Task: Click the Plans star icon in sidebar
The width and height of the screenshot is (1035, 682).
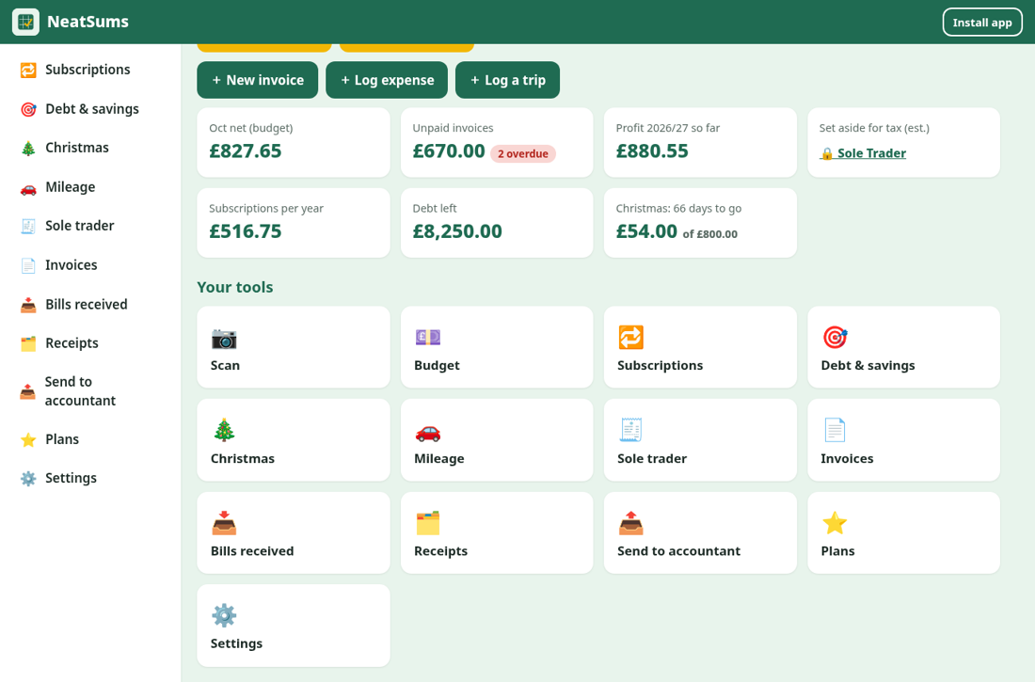Action: click(x=28, y=439)
